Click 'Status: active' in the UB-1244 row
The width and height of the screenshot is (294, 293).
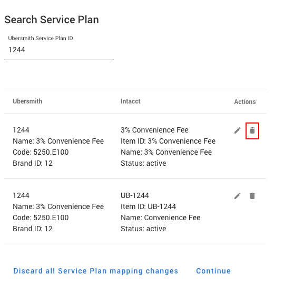pyautogui.click(x=143, y=229)
